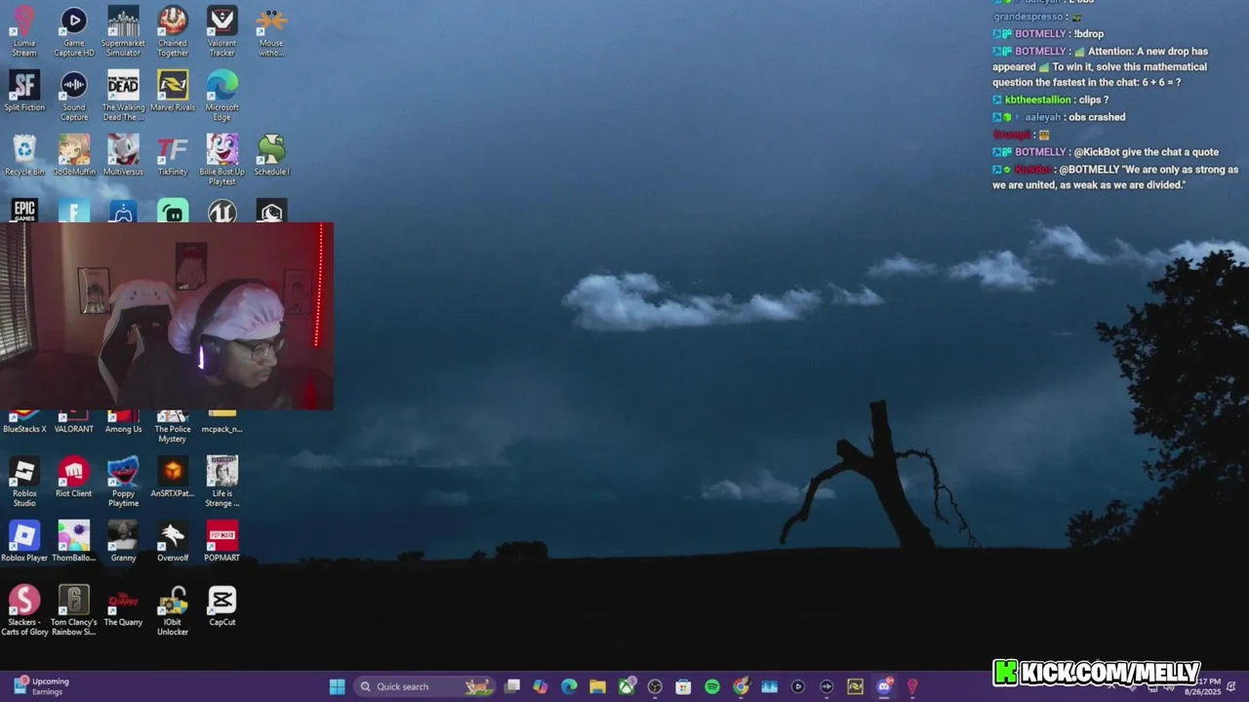
Task: Click aaleyah username on obs crashed message
Action: point(1042,117)
